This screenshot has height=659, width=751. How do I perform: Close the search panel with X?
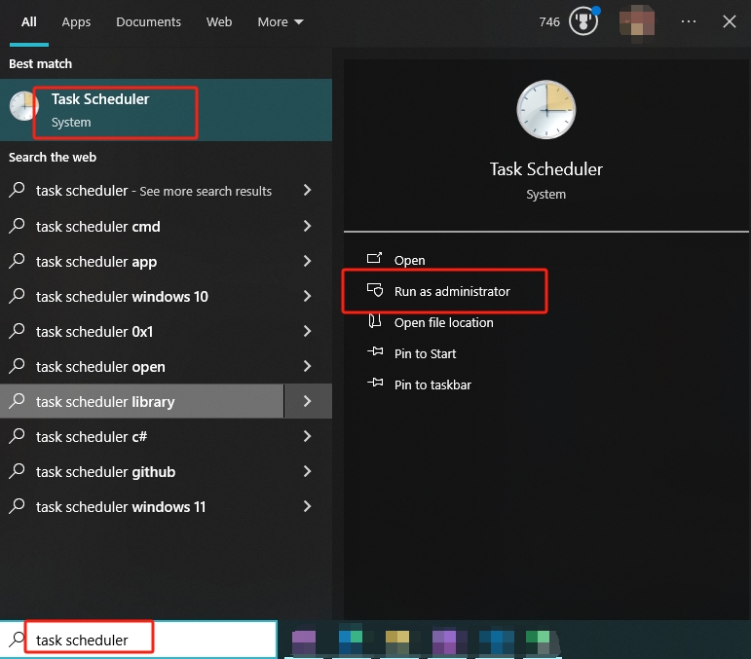pos(730,21)
